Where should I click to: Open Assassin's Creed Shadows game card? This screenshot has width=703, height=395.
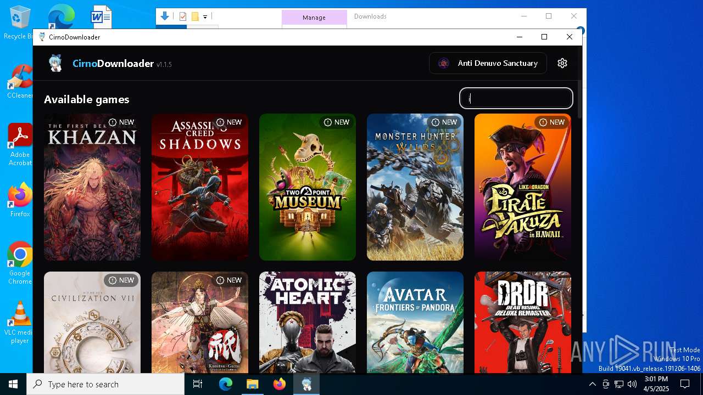(x=200, y=187)
